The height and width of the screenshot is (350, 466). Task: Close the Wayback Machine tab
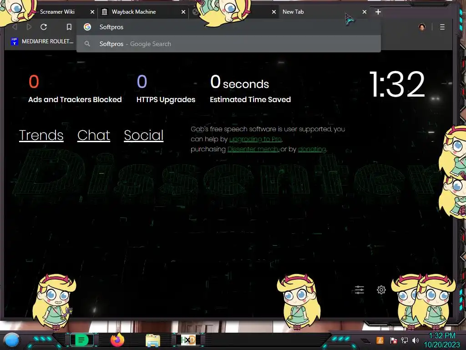point(183,12)
